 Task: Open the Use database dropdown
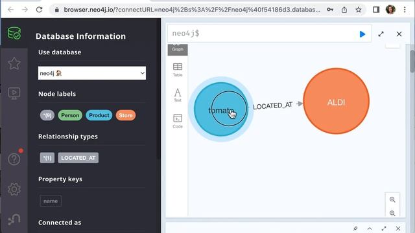click(92, 73)
